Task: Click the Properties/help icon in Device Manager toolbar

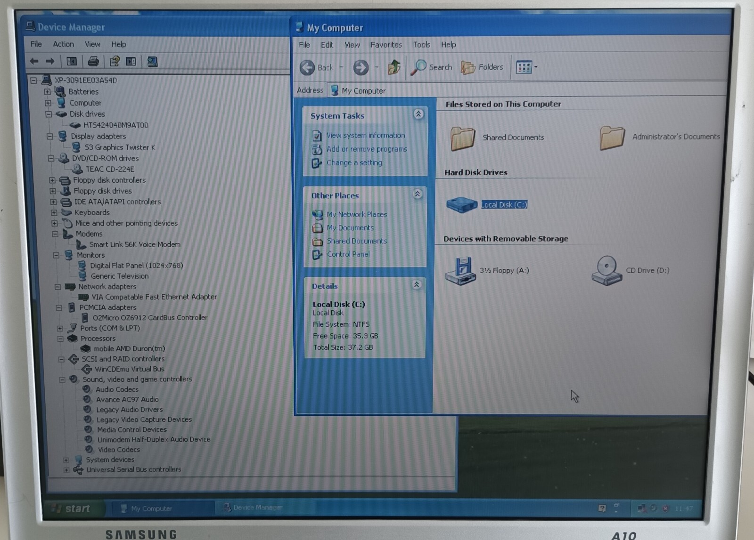Action: click(114, 61)
